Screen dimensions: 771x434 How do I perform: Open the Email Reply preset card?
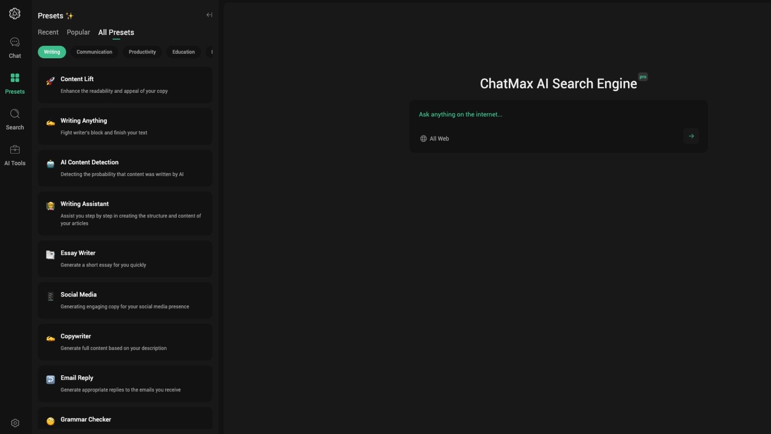(125, 383)
